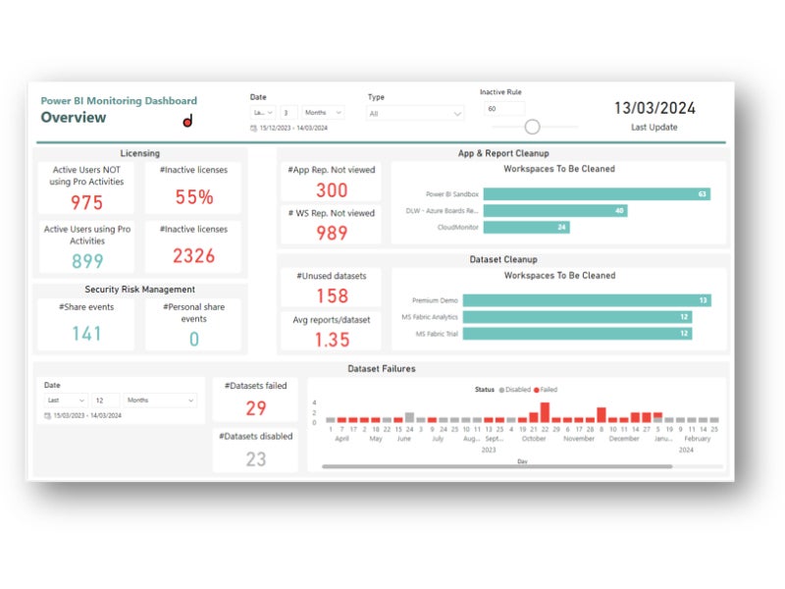
Task: Select the Power BI Sandbox bar
Action: pyautogui.click(x=597, y=194)
